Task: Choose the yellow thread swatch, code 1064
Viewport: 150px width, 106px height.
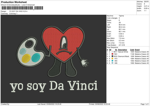Action: click(112, 58)
